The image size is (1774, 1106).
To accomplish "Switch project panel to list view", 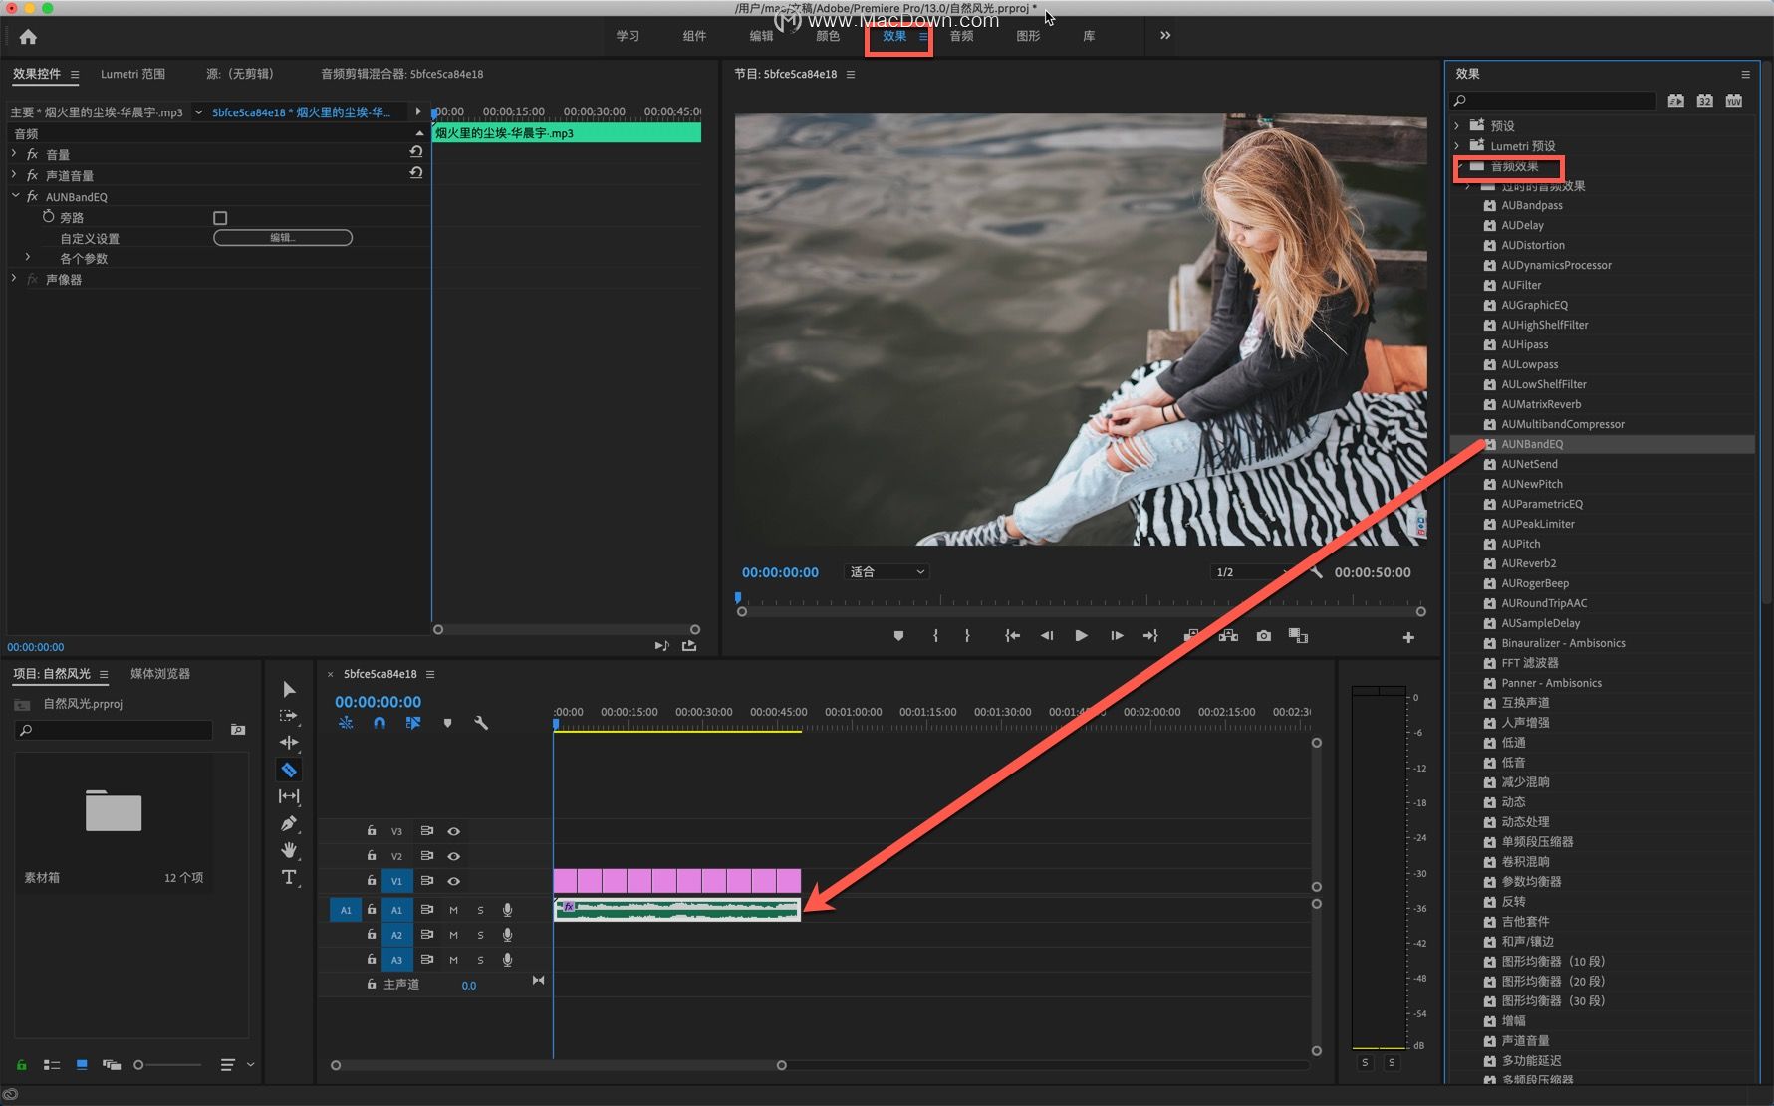I will [52, 1065].
